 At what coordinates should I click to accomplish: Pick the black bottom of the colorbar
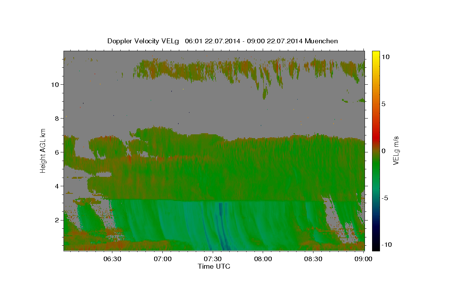(x=375, y=247)
